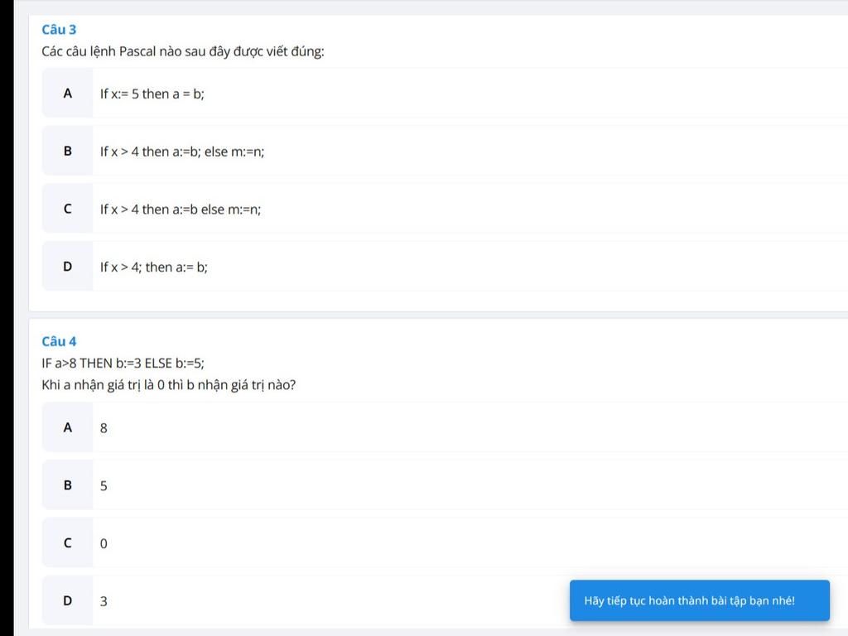This screenshot has height=636, width=848.
Task: Choose option C with value 0 in Câu 4
Action: 445,542
